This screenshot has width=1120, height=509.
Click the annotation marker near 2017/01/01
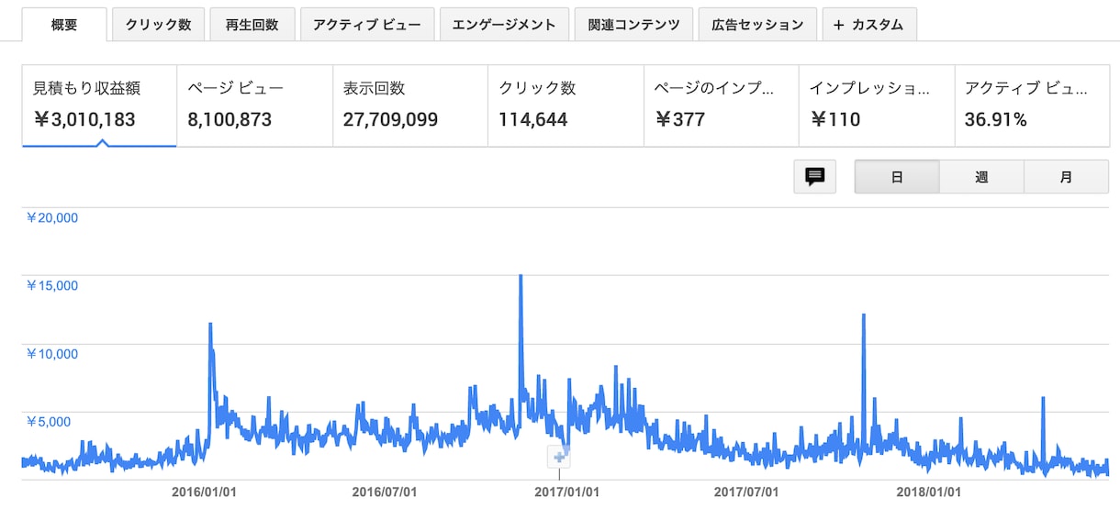point(559,456)
